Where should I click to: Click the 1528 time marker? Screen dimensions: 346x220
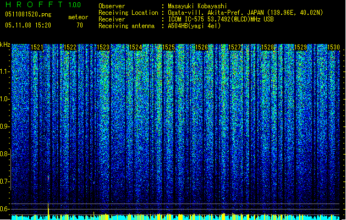[267, 47]
